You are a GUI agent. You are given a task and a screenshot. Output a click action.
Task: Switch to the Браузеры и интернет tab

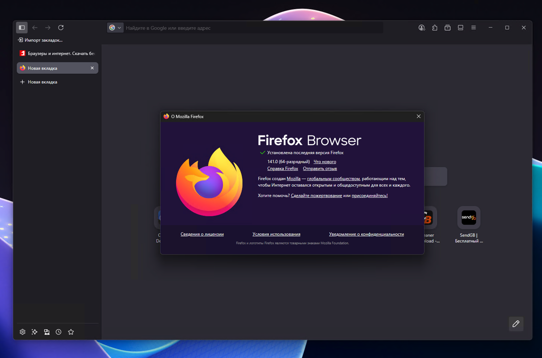(x=57, y=53)
